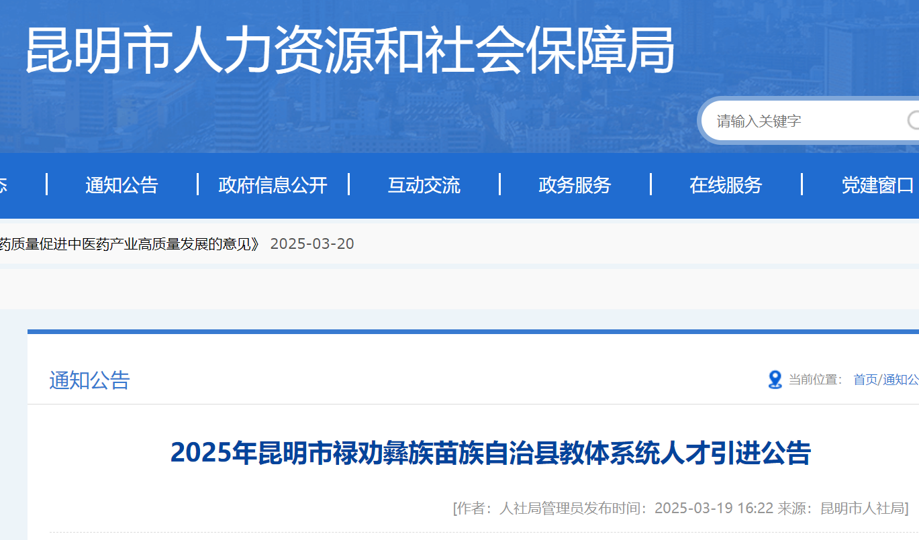This screenshot has width=919, height=540.
Task: Open the 政府信息公开 navigation menu
Action: tap(273, 185)
